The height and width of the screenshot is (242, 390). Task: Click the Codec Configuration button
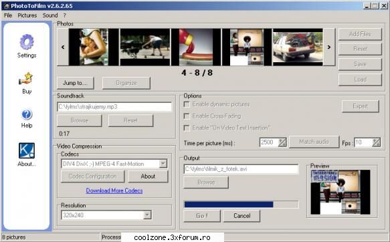pyautogui.click(x=92, y=176)
